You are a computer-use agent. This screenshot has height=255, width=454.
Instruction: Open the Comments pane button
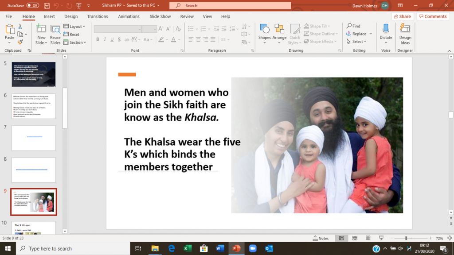point(432,16)
